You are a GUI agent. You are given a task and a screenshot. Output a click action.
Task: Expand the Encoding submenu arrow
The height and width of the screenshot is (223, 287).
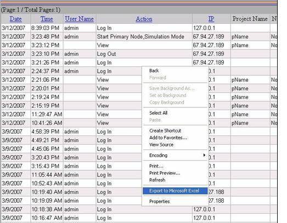coord(204,155)
